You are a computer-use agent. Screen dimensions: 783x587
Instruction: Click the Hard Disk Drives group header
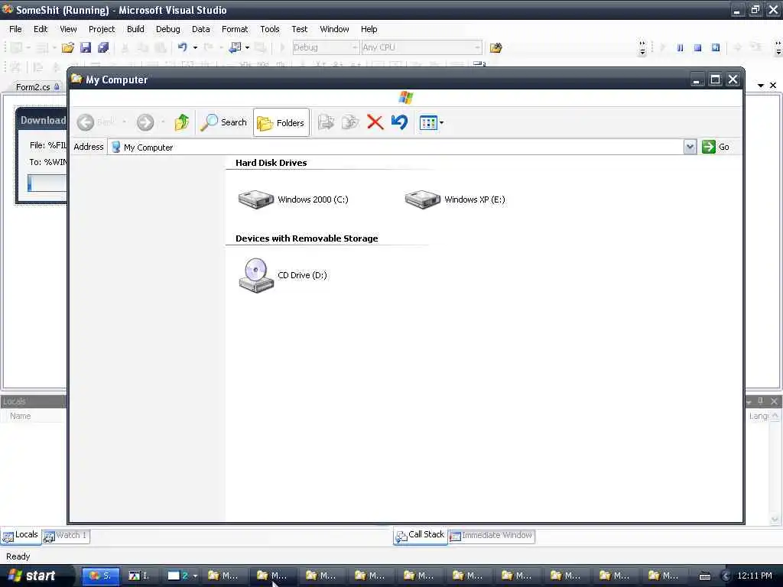[x=271, y=163]
